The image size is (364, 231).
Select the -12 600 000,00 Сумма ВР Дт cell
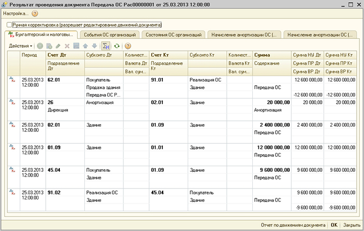pos(307,95)
